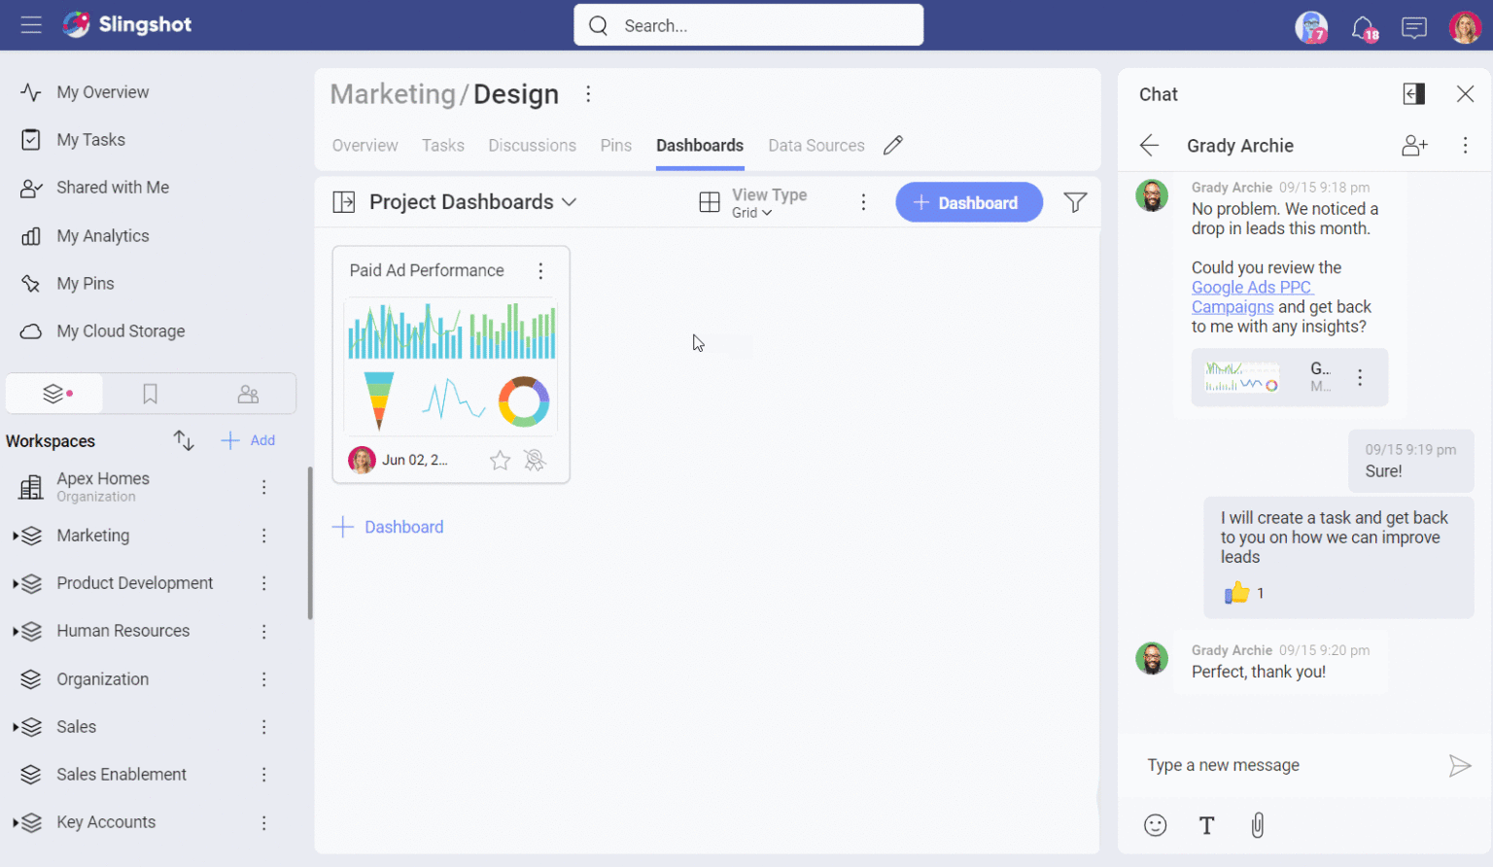Toggle the pin icon on the dashboard card
Image resolution: width=1493 pixels, height=867 pixels.
click(x=535, y=461)
